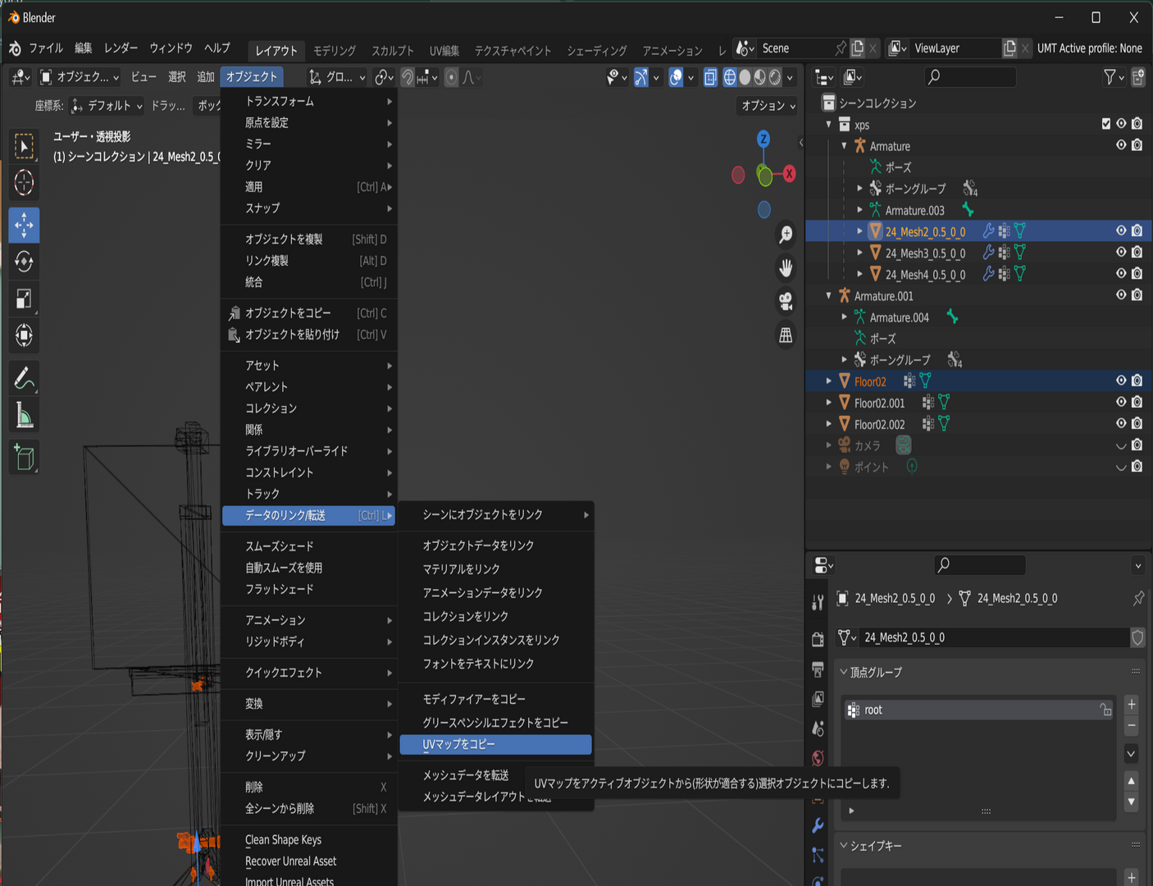This screenshot has height=886, width=1153.
Task: Expand the Floor02.002 tree item
Action: click(x=829, y=424)
